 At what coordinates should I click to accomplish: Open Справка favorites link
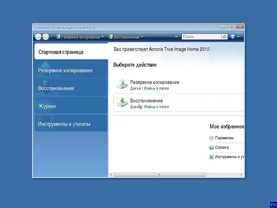(x=222, y=147)
